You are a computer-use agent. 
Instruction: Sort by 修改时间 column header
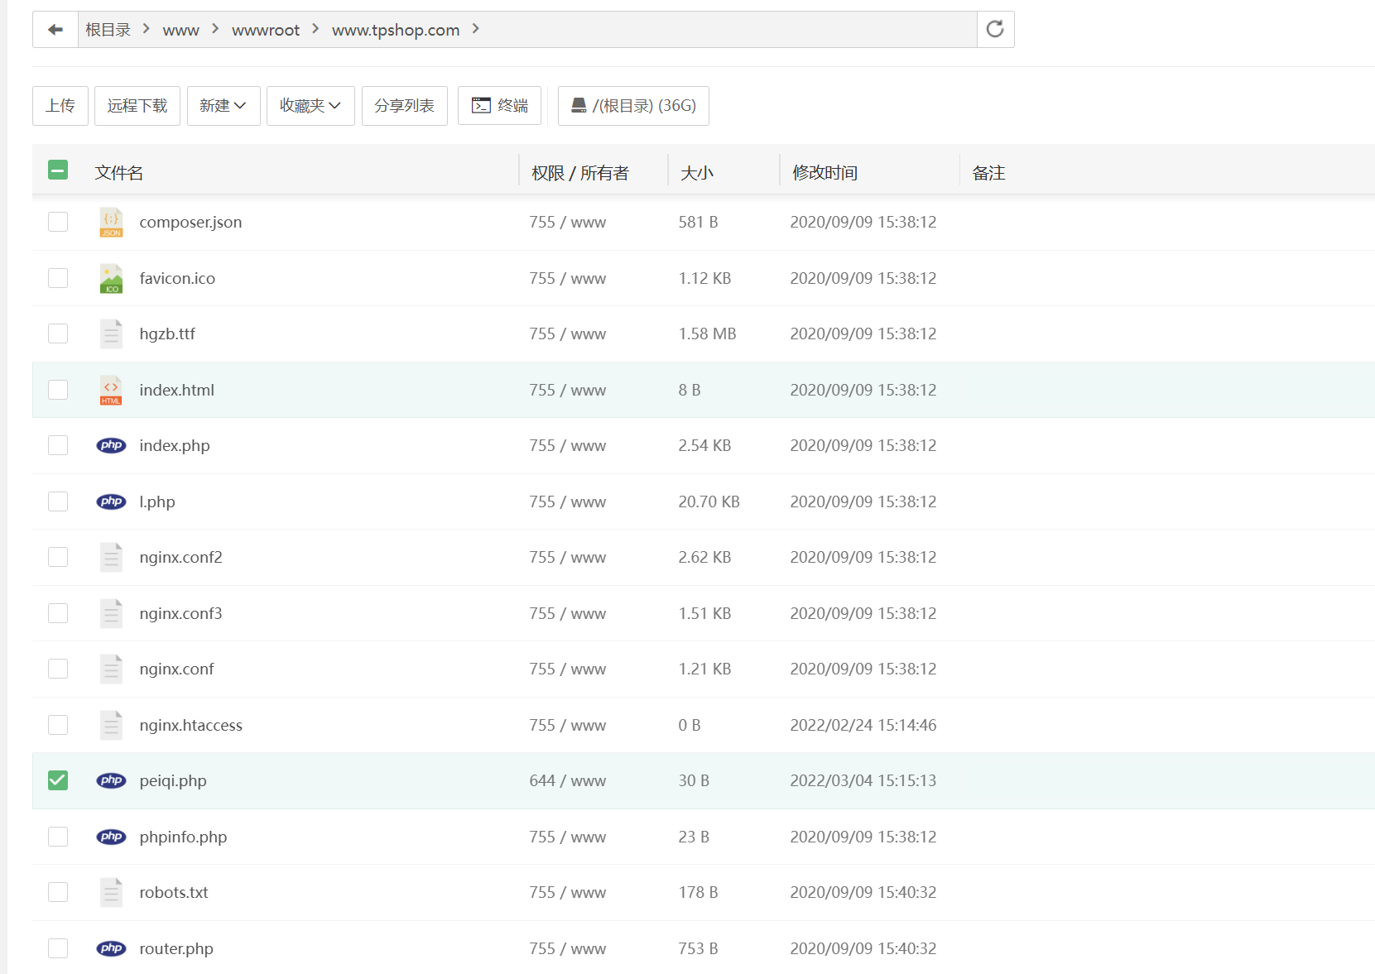[x=825, y=173]
